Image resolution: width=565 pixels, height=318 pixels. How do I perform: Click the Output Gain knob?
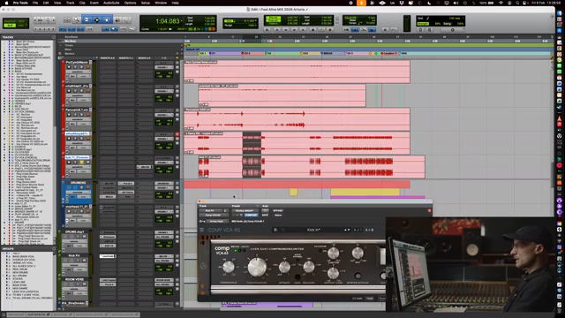tap(333, 273)
